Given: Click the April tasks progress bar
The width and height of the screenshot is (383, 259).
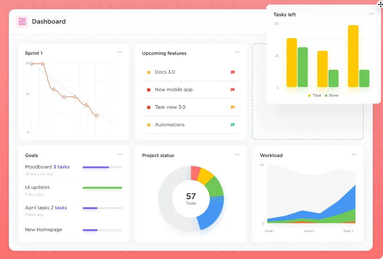Looking at the screenshot, I should click(x=102, y=208).
